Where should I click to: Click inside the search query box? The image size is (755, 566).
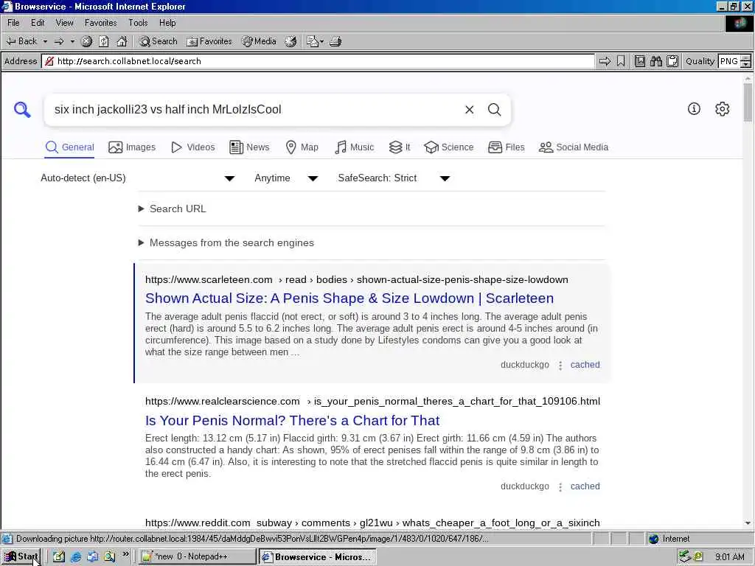tap(255, 109)
